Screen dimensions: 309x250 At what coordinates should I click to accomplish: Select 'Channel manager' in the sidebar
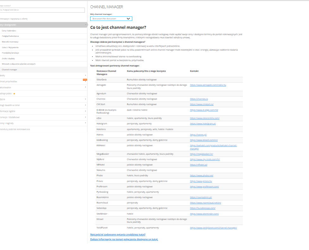[9, 69]
